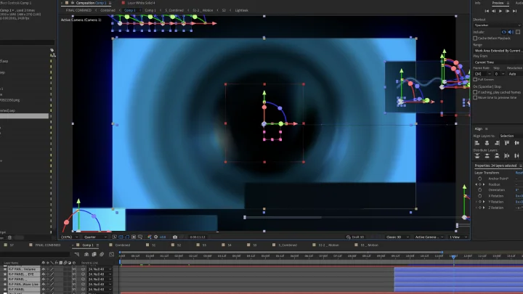
Task: Open the Active Camera view dropdown
Action: (x=429, y=237)
